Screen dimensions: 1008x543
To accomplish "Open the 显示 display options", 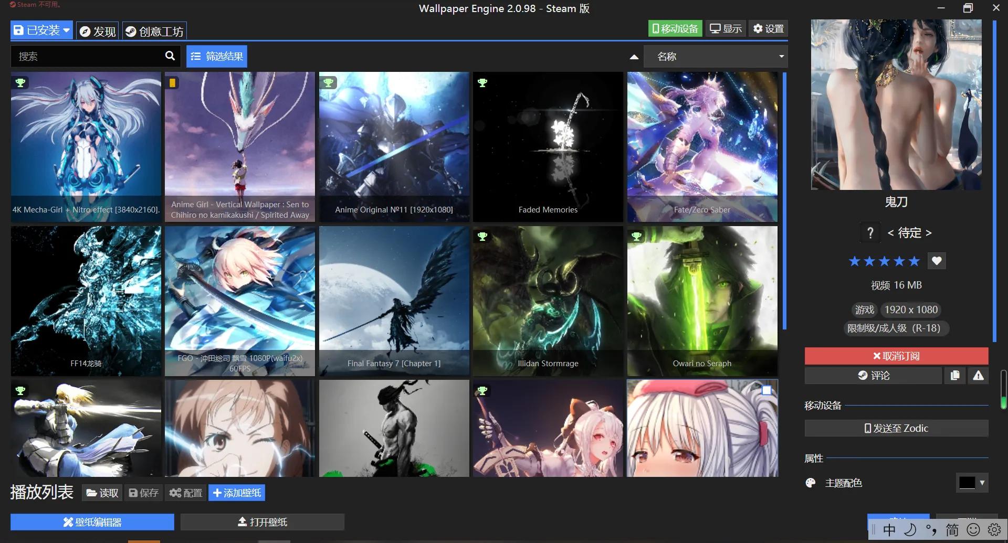I will pos(726,29).
